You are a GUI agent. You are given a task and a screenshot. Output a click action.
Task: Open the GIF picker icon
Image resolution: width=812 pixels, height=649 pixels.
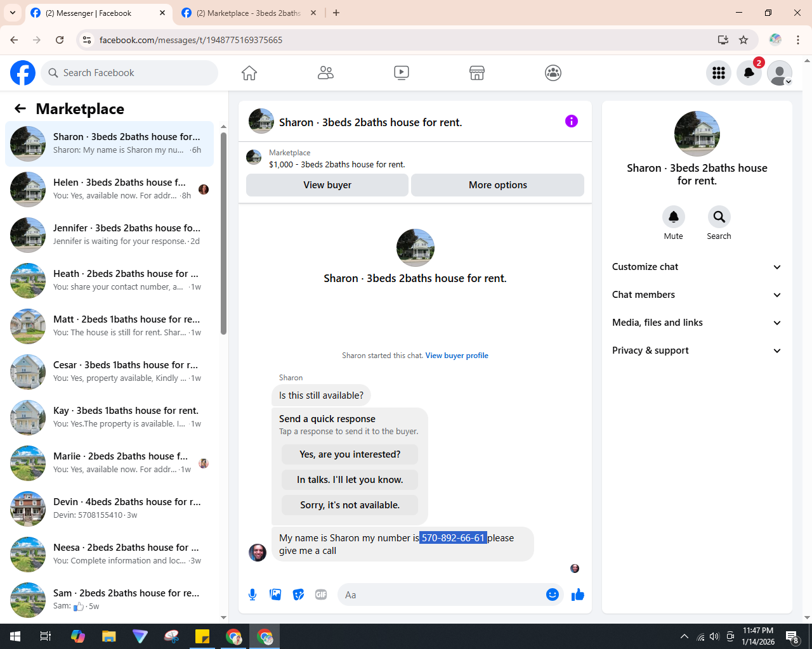321,594
